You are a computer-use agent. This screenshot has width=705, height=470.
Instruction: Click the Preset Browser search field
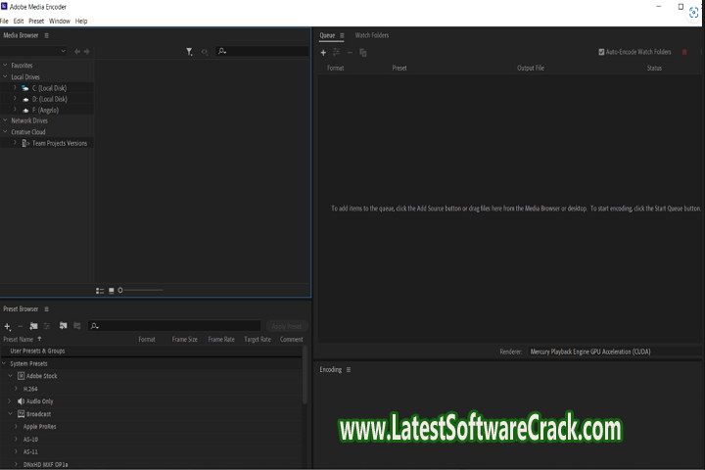tap(176, 326)
